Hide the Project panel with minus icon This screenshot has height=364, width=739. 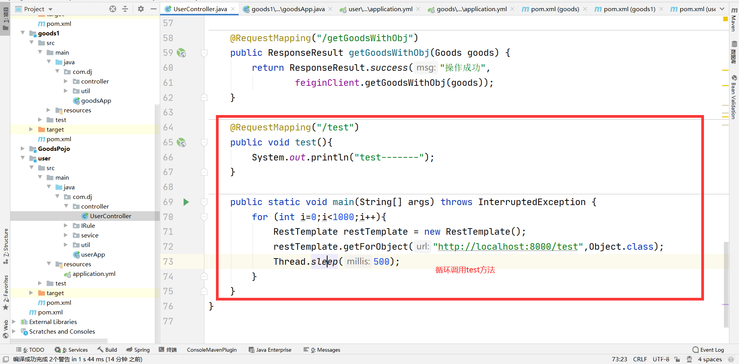153,9
